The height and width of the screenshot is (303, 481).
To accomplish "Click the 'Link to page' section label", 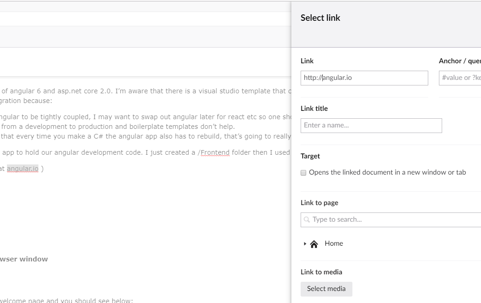I will [x=319, y=203].
